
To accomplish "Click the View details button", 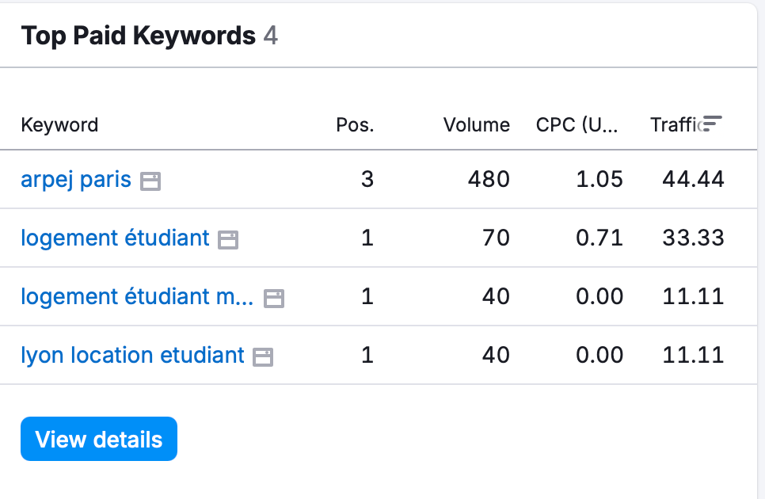I will click(98, 439).
